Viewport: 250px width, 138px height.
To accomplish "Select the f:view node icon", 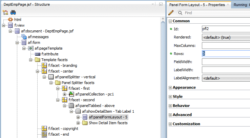I will [x=11, y=25].
